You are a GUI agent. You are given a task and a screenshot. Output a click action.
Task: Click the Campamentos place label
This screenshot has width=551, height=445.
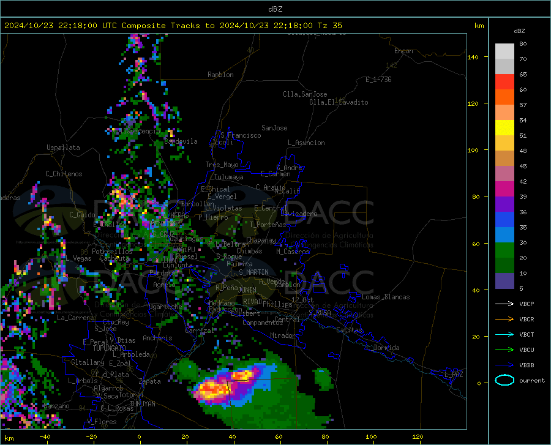click(x=262, y=323)
